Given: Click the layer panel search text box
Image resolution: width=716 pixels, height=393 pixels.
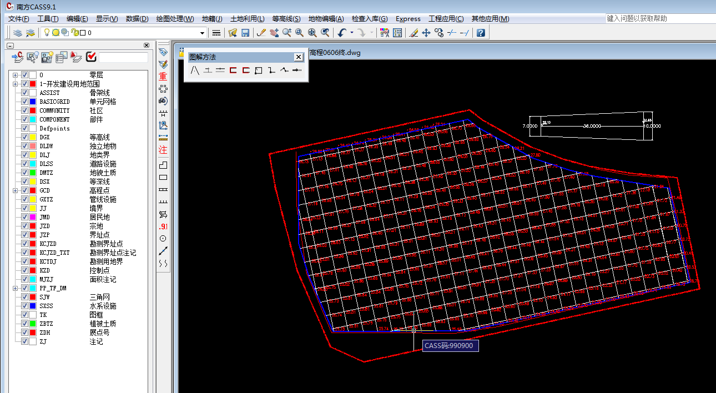Looking at the screenshot, I should [x=123, y=57].
